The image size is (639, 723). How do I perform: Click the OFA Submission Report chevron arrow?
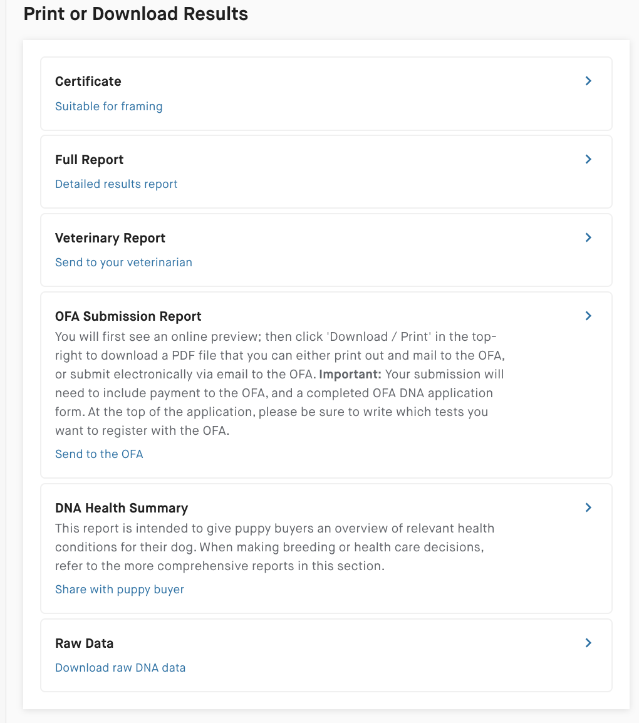tap(588, 316)
